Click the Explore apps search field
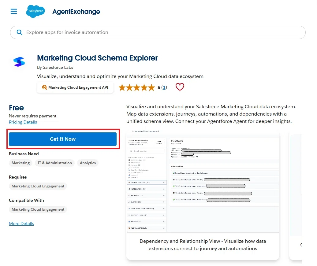 158,32
